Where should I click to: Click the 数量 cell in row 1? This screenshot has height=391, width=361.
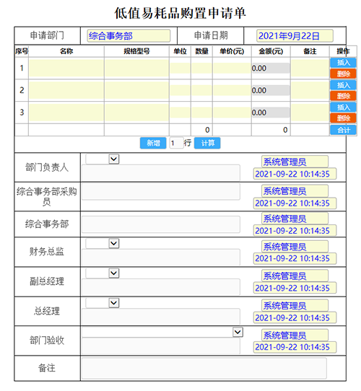click(201, 68)
